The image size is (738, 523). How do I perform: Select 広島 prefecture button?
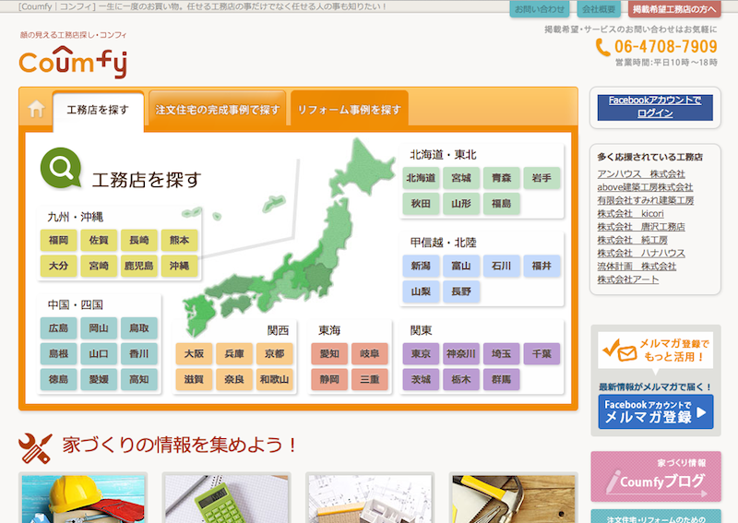(x=58, y=328)
